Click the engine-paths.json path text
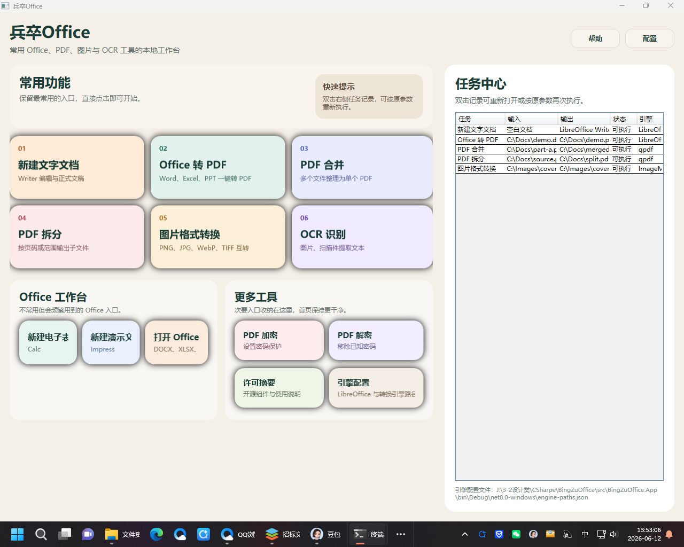The height and width of the screenshot is (547, 684). point(556,494)
